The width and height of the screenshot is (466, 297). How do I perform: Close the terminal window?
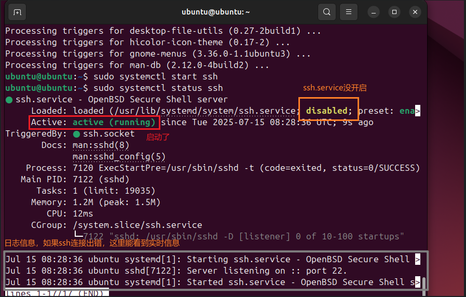[x=415, y=12]
